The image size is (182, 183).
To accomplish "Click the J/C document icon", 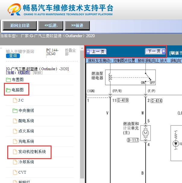I will pos(15,100).
